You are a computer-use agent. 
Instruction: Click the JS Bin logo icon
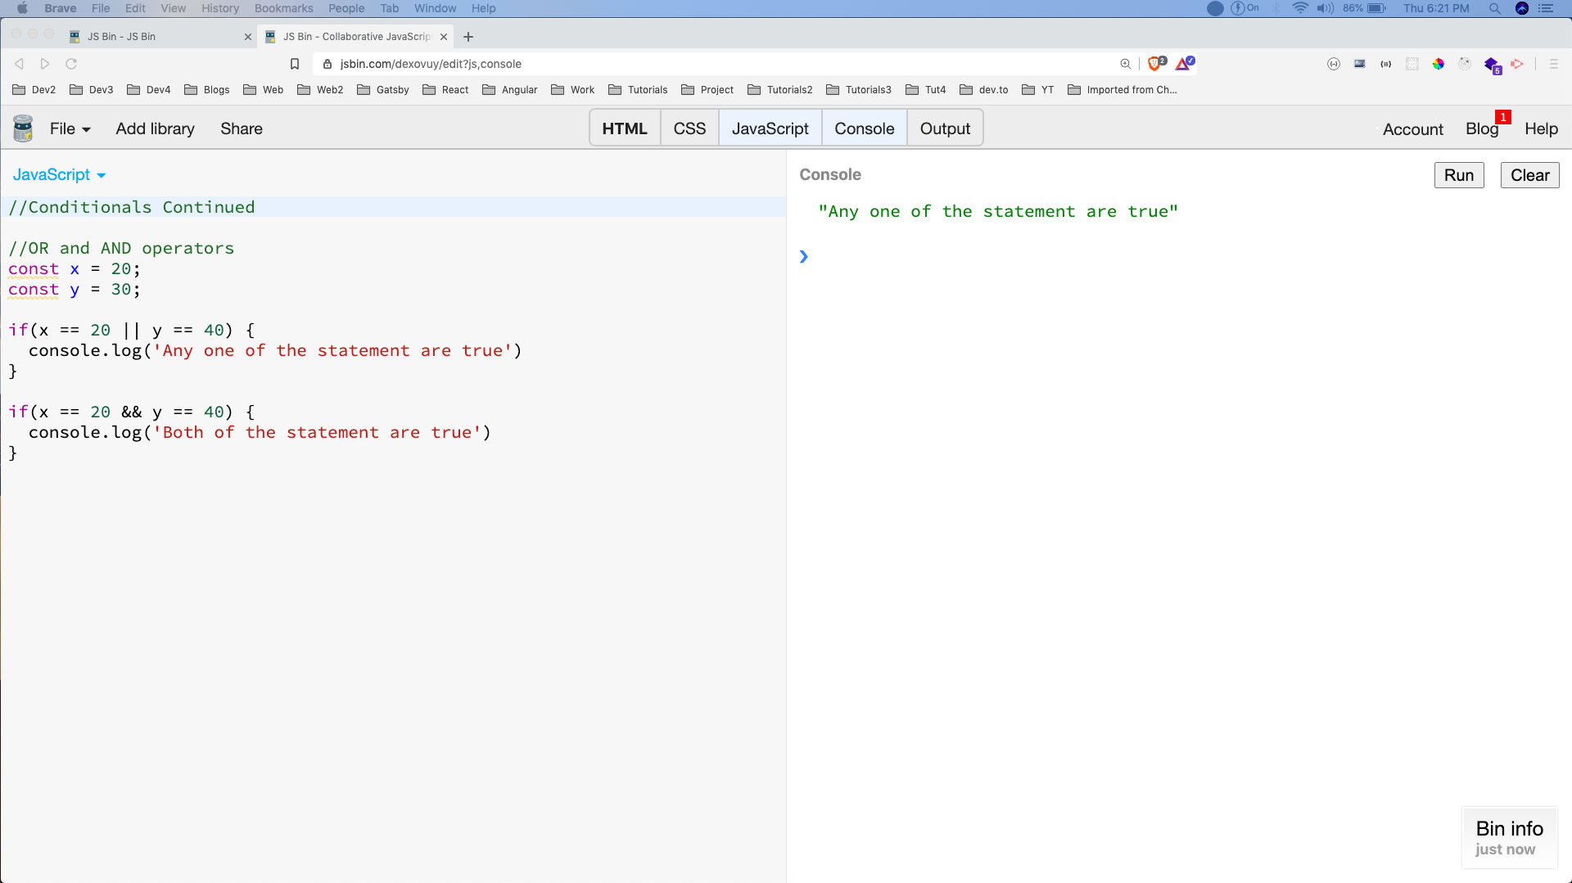[23, 128]
